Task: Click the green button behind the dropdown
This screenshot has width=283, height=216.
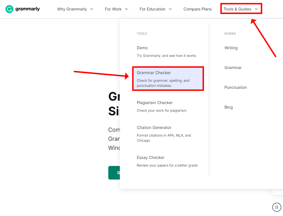Action: [x=114, y=173]
